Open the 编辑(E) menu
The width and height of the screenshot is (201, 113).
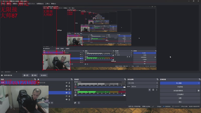[9, 4]
